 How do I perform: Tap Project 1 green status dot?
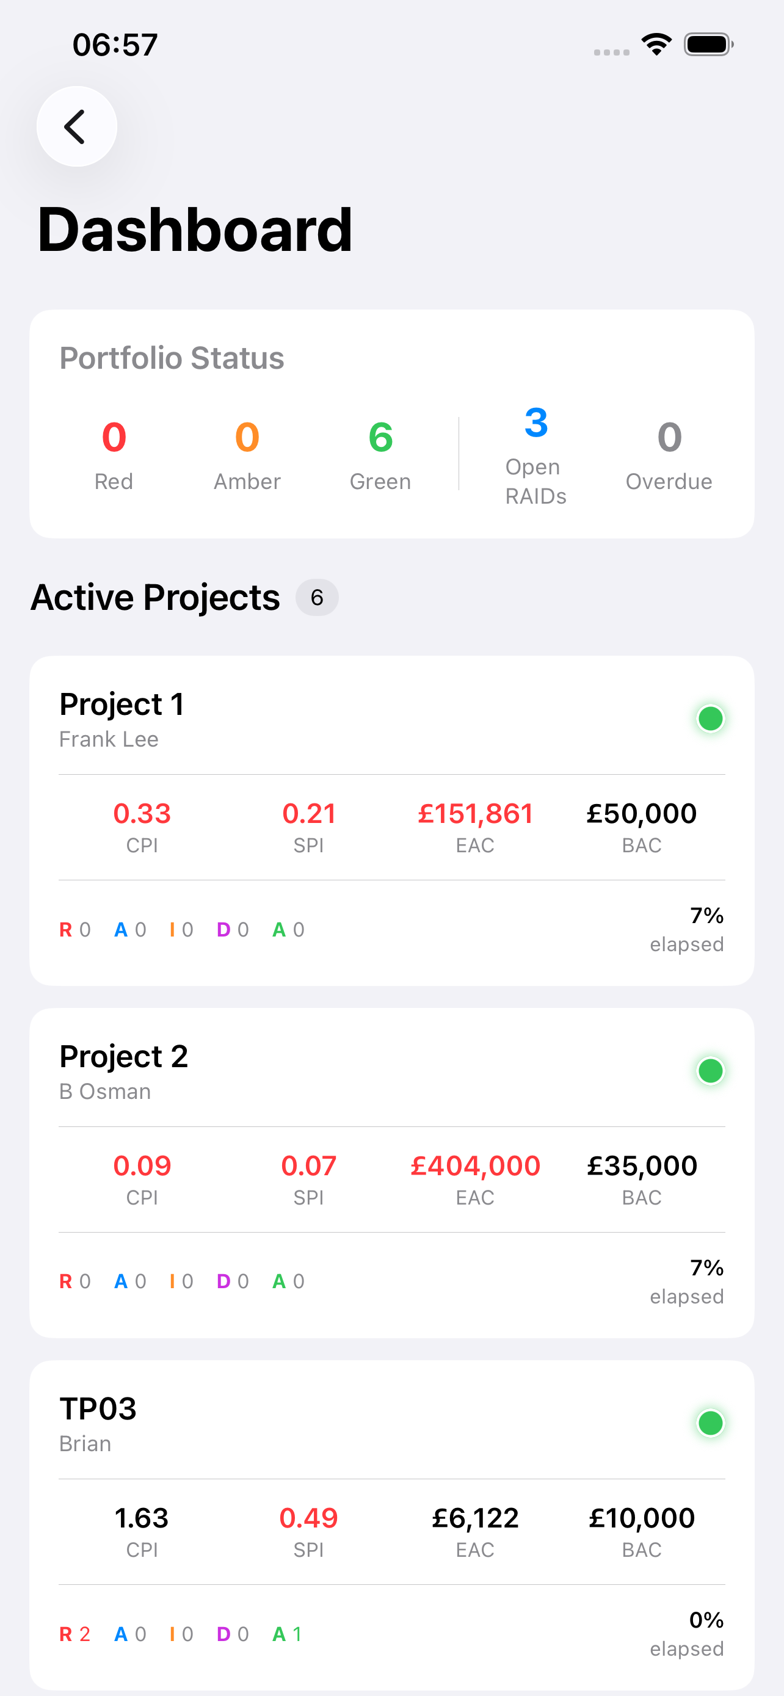710,719
